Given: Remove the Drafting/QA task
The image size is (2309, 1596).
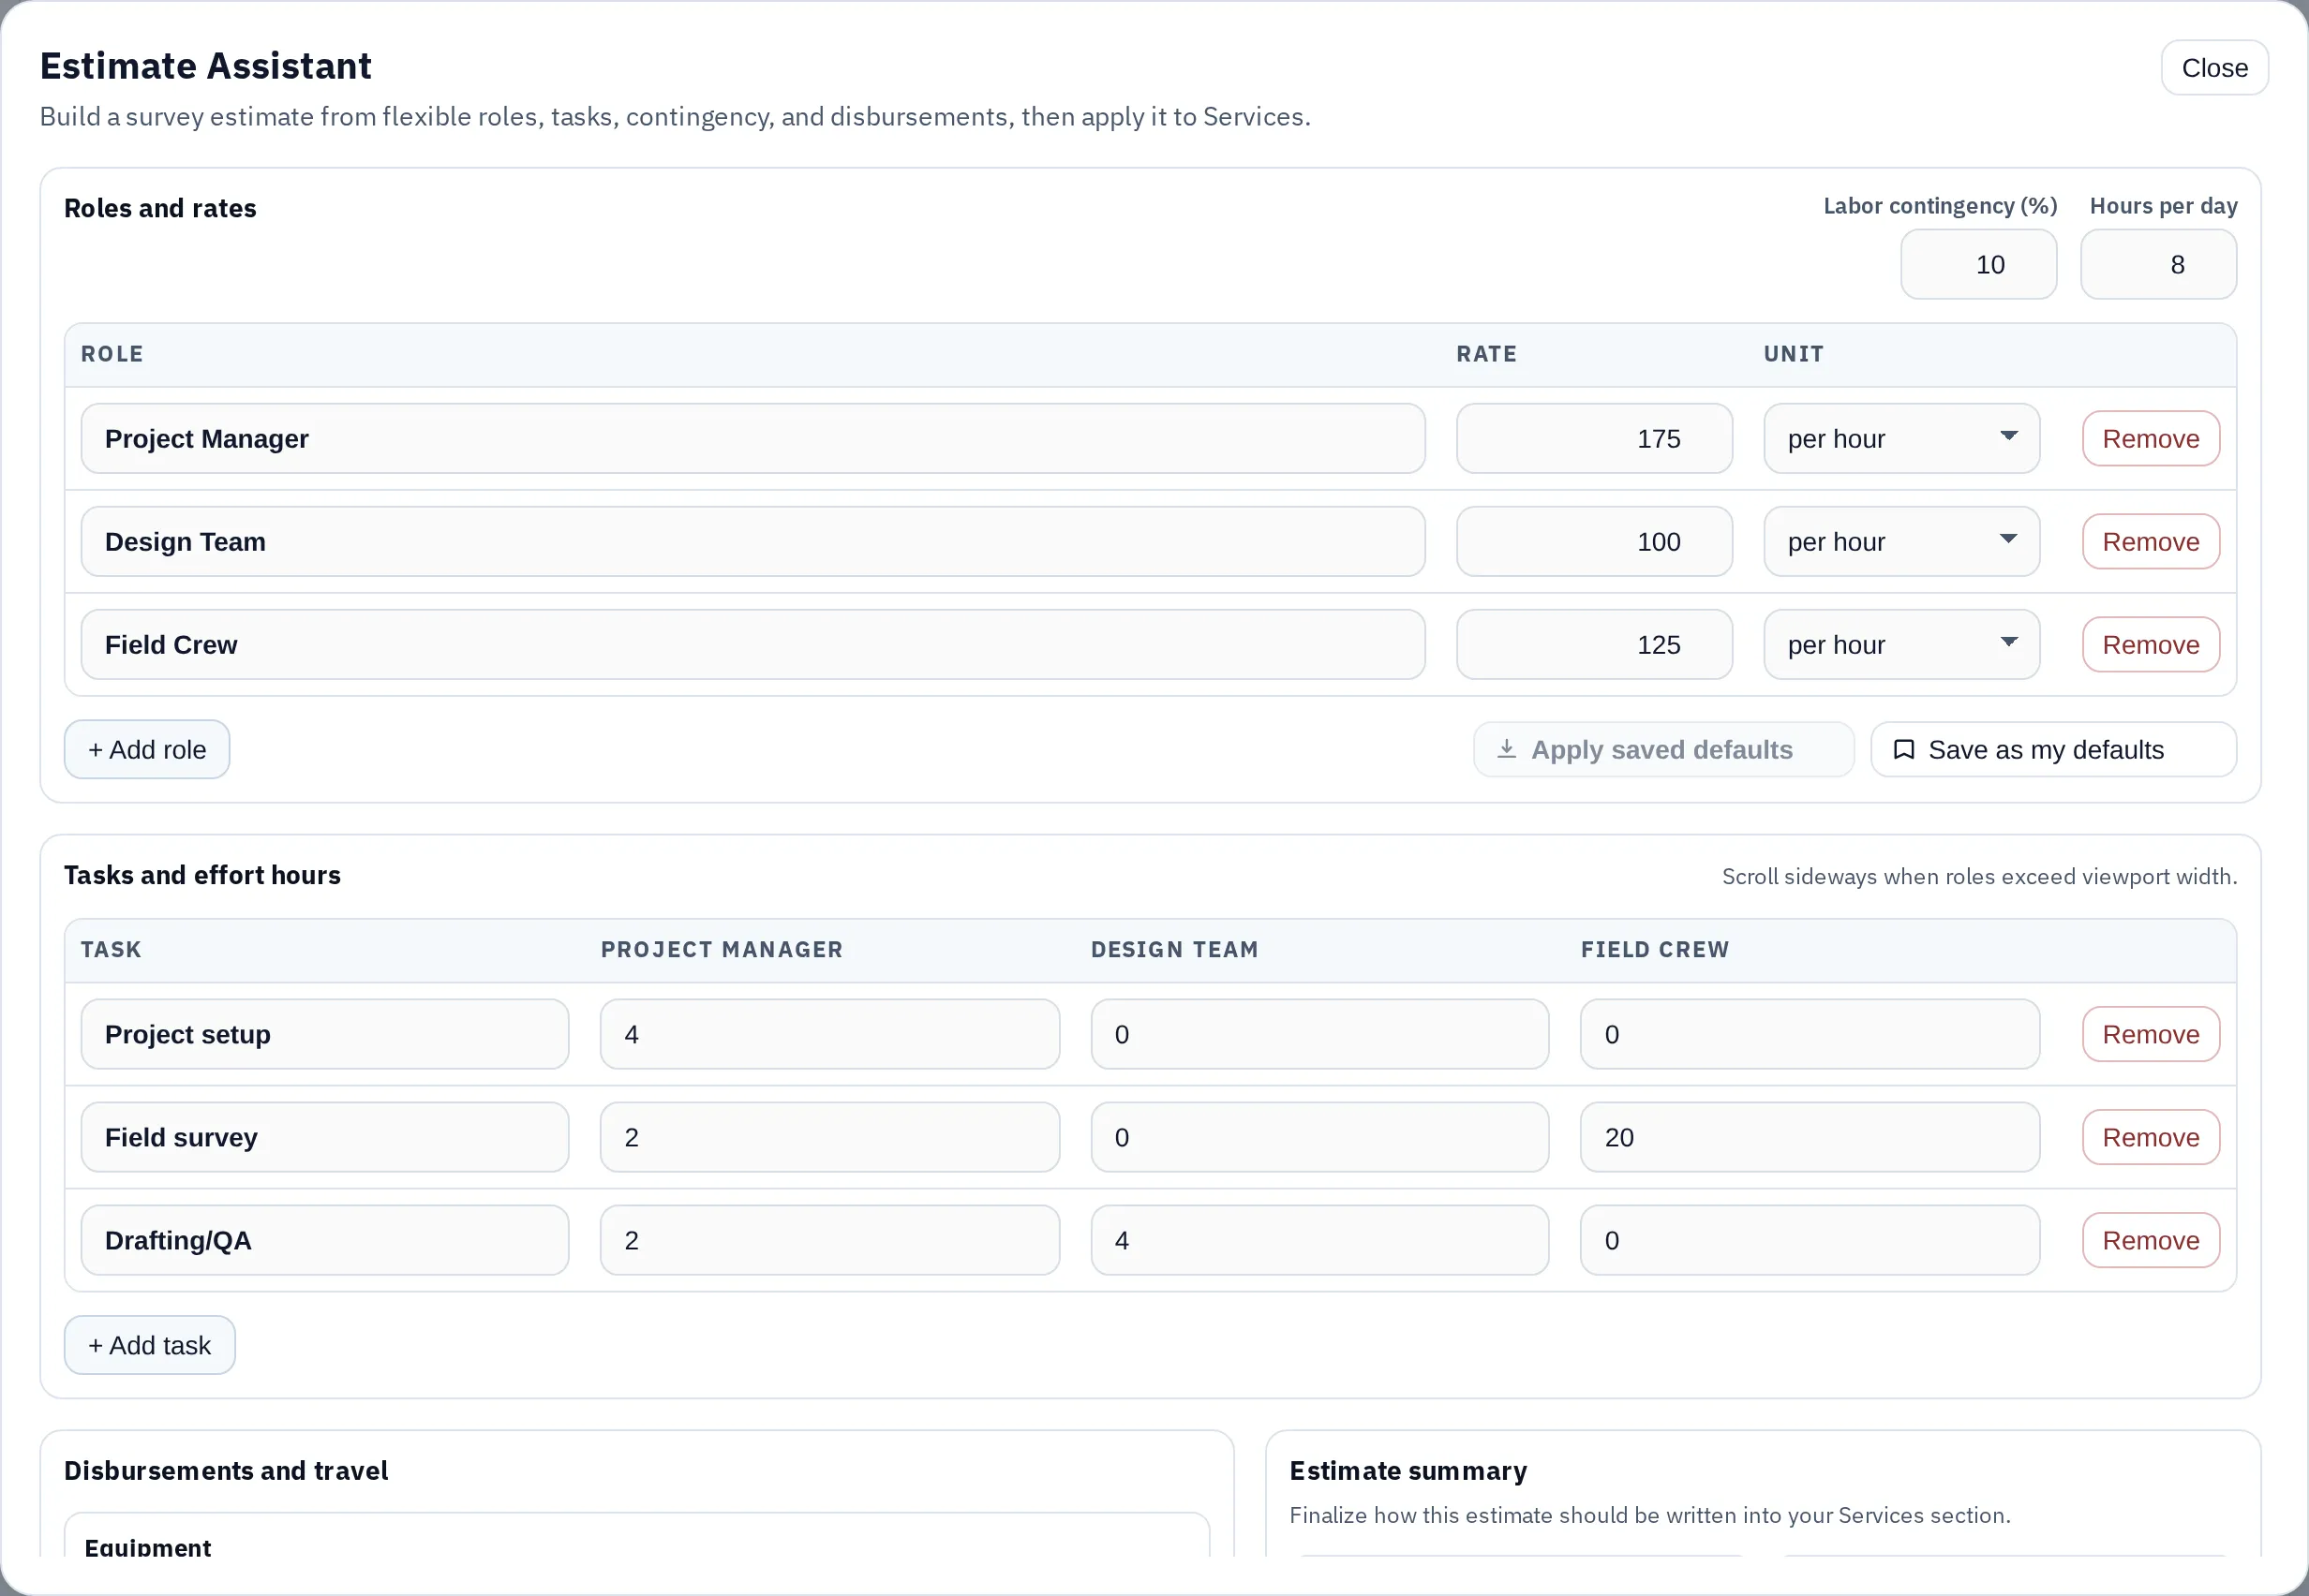Looking at the screenshot, I should 2150,1240.
